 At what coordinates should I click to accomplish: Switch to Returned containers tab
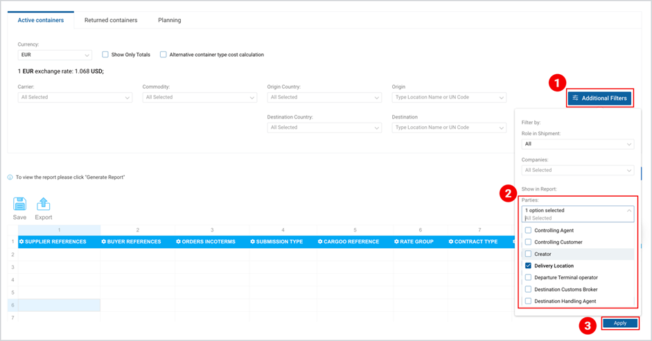point(111,20)
